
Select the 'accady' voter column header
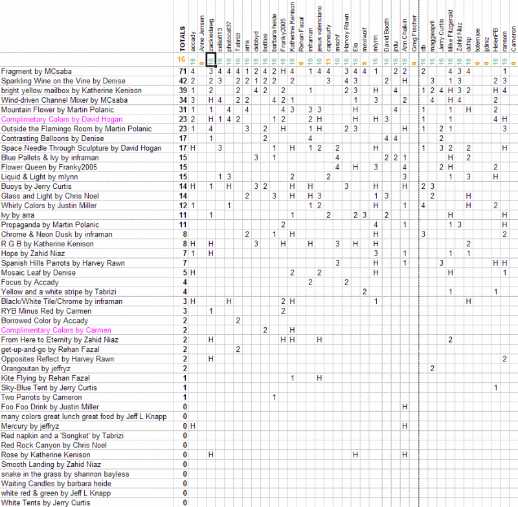(x=193, y=41)
